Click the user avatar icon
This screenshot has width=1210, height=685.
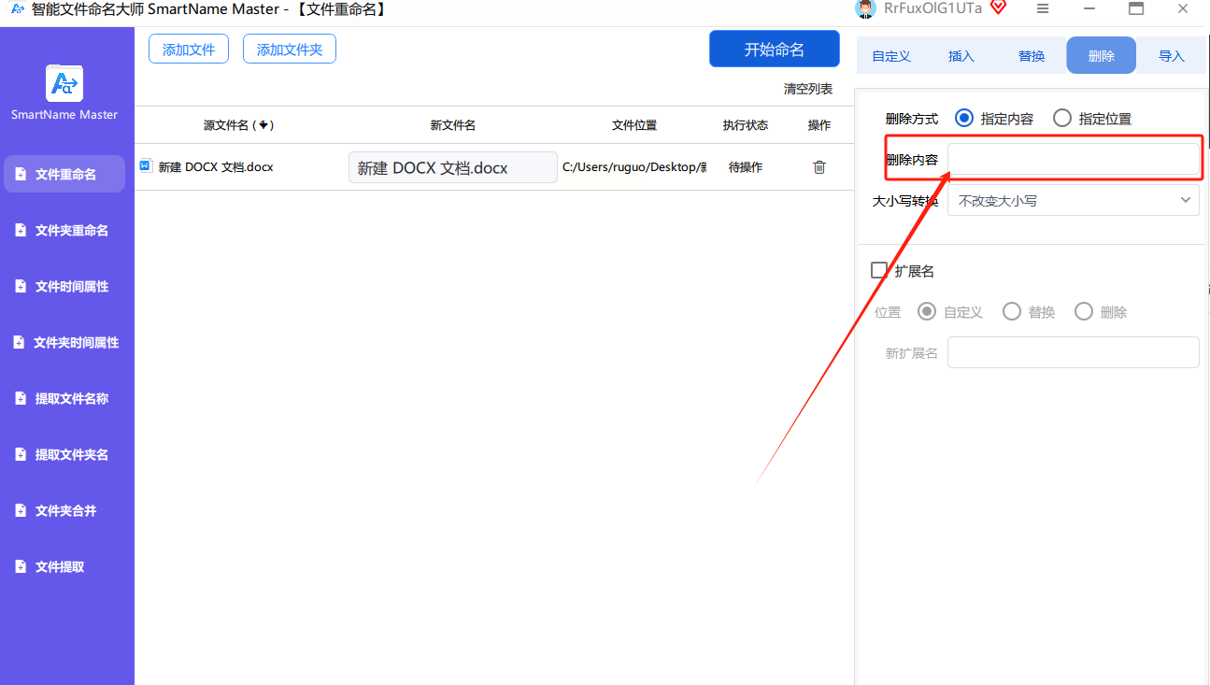(x=865, y=8)
